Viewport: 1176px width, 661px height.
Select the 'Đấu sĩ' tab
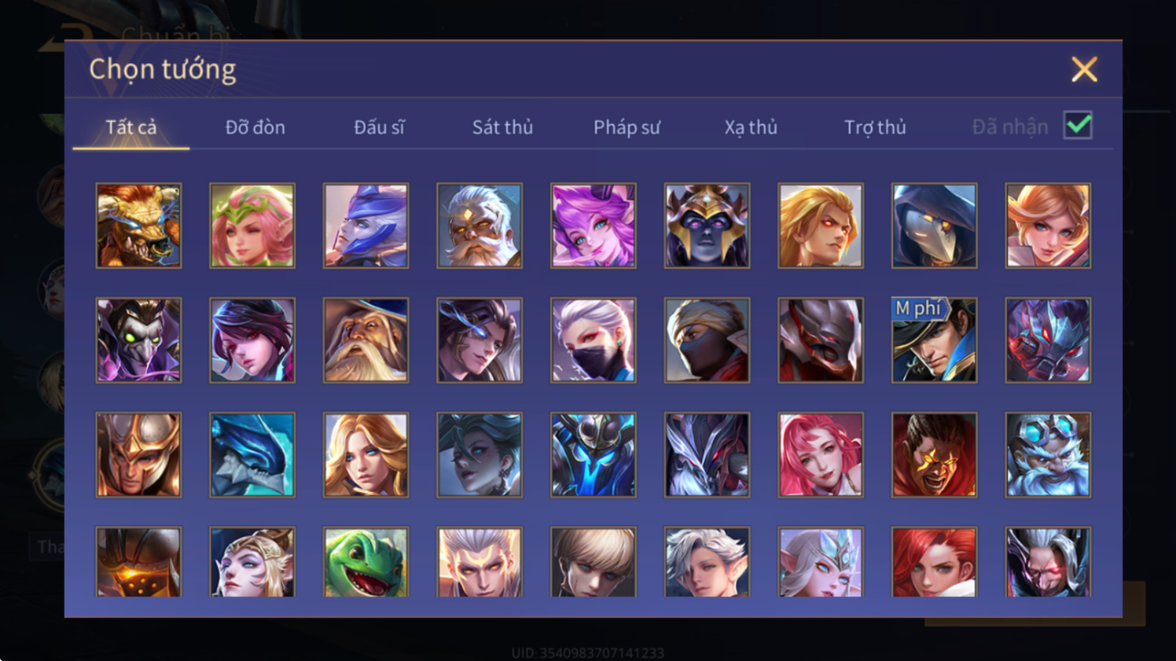click(379, 127)
